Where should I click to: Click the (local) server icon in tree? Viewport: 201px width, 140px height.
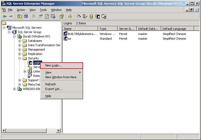tap(19, 36)
